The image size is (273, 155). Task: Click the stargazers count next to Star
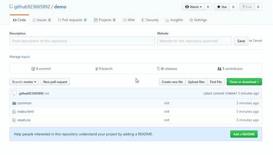(233, 7)
